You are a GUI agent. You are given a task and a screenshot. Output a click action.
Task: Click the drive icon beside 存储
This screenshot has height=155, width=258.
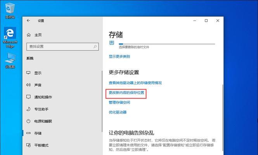(x=28, y=133)
